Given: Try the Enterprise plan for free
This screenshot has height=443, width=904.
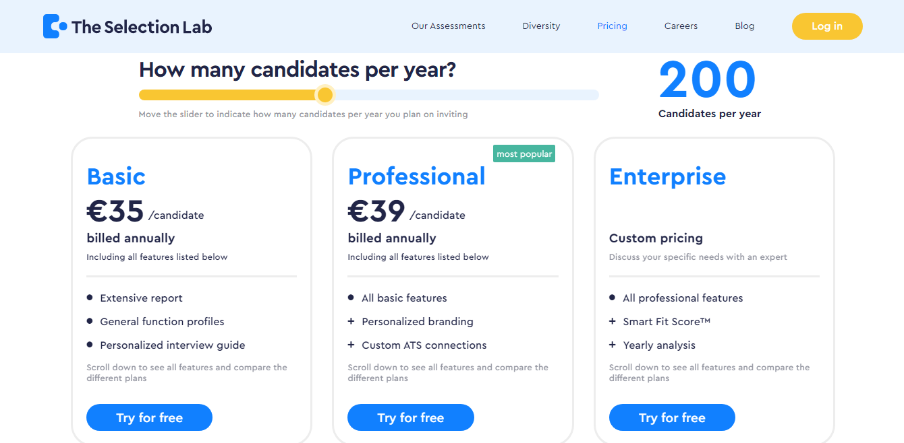Looking at the screenshot, I should click(x=672, y=417).
